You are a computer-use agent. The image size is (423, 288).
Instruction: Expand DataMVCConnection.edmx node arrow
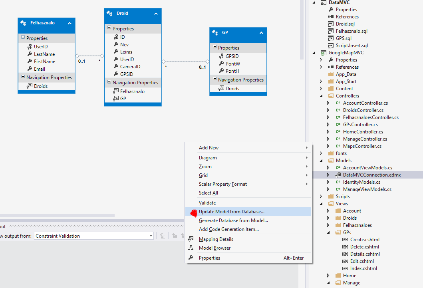click(328, 175)
